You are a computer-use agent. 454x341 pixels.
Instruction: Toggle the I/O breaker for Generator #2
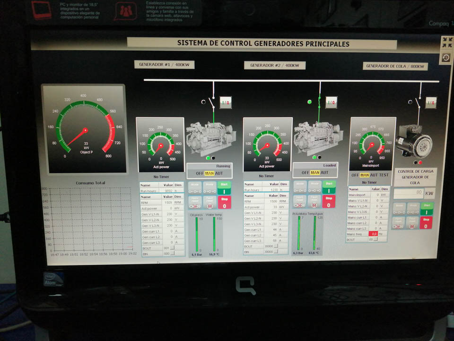pos(331,102)
